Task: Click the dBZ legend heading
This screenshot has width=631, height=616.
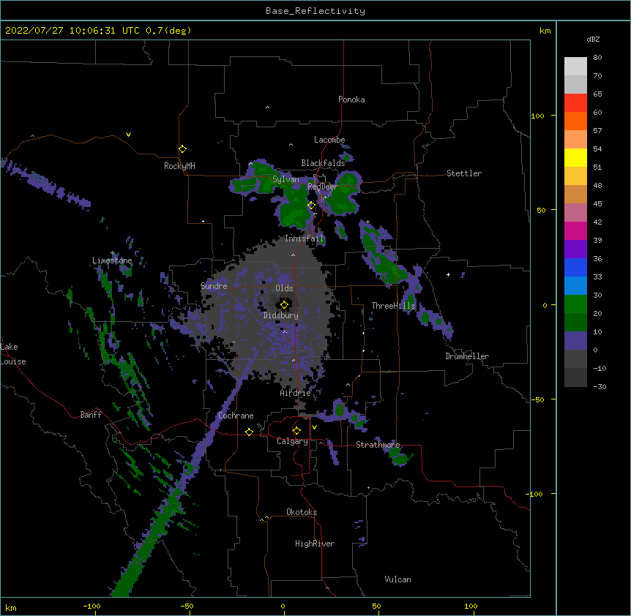Action: (593, 39)
